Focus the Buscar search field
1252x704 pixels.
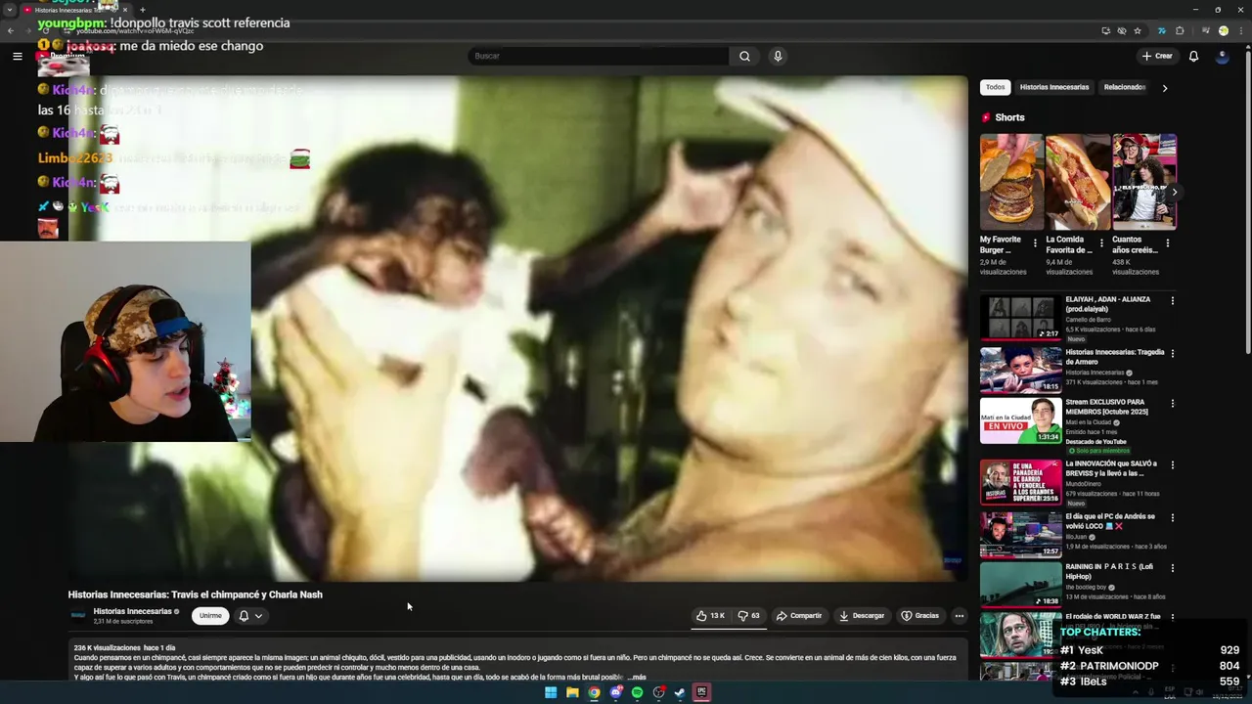tap(599, 56)
